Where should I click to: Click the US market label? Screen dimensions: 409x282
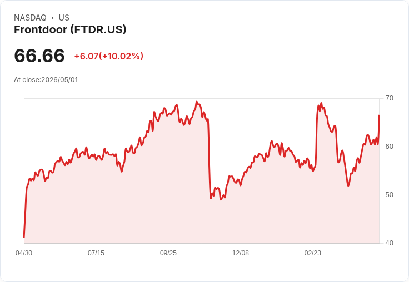coord(64,17)
